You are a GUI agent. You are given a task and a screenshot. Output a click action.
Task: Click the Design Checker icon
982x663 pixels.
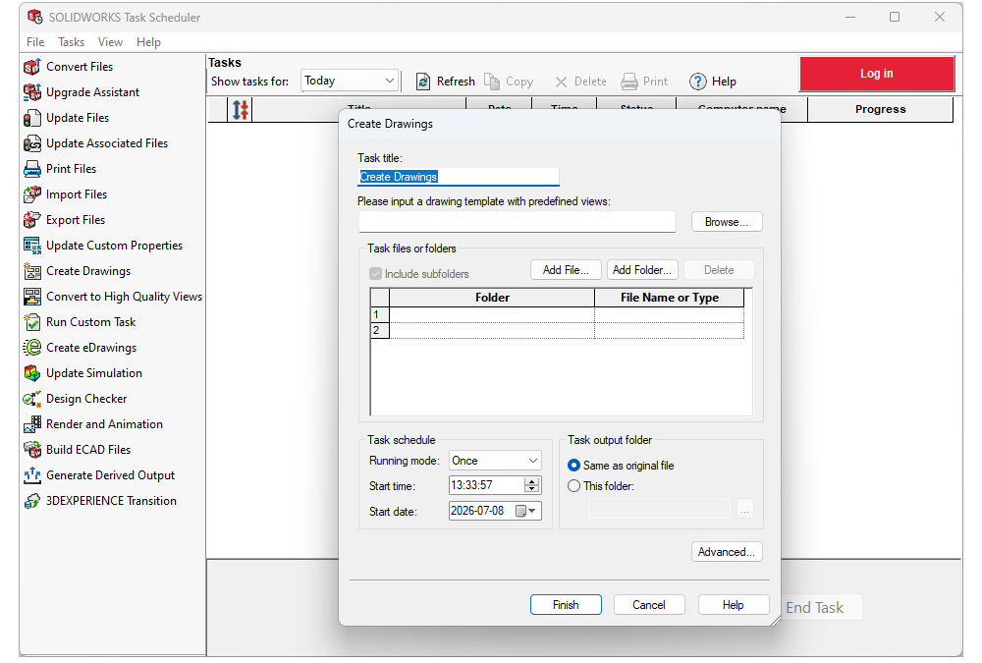[32, 399]
